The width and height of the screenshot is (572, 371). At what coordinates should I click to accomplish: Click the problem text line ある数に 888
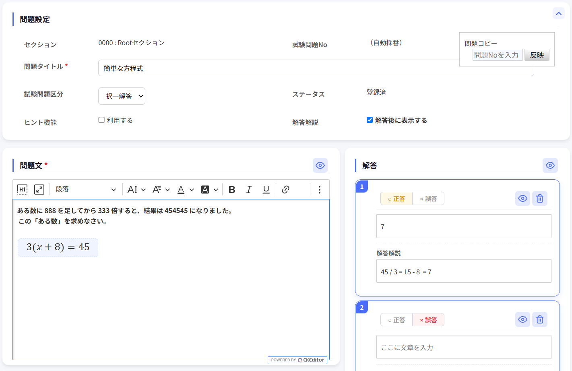click(x=126, y=211)
